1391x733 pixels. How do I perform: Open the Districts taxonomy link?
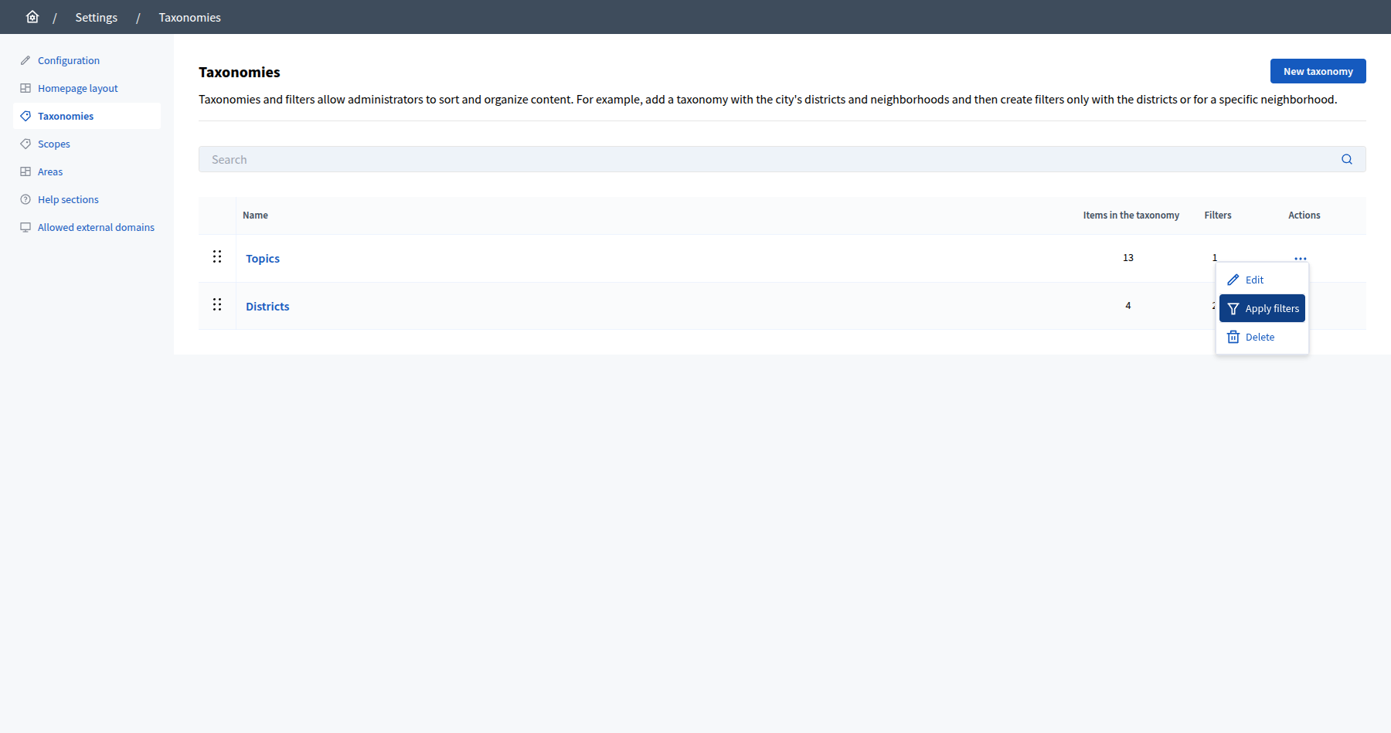point(267,306)
